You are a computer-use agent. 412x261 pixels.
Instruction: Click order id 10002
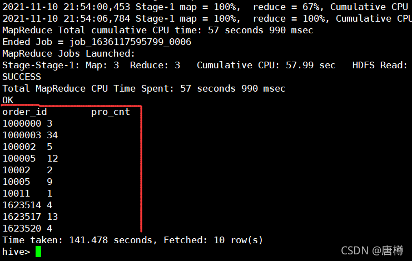click(x=16, y=170)
